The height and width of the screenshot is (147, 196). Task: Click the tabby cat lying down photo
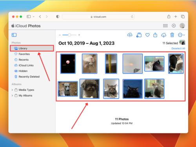(x=111, y=89)
